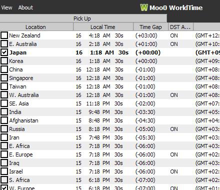The image size is (220, 190).
Task: Sort by the Time Gap column header
Action: 150,27
